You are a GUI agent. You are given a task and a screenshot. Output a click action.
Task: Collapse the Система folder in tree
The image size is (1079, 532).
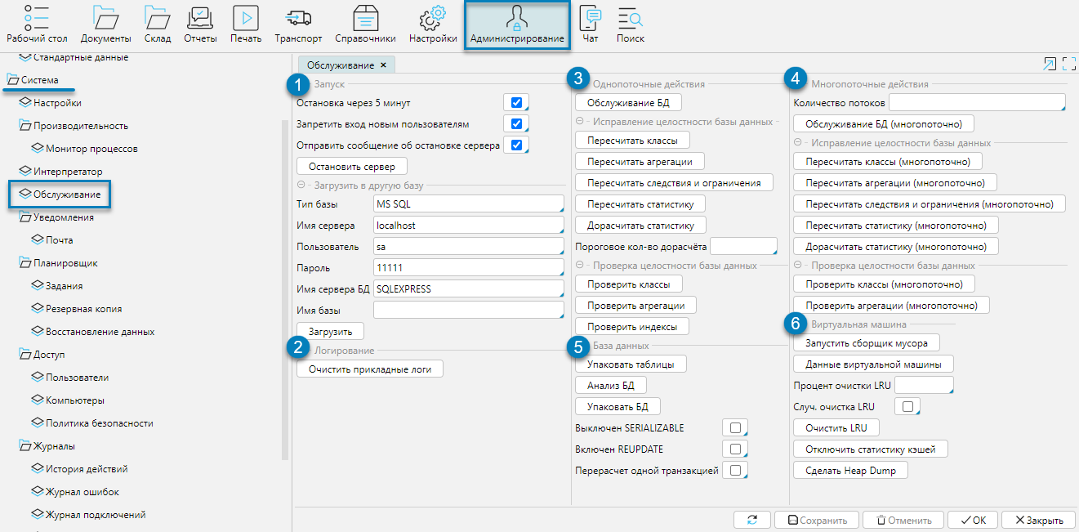[13, 80]
